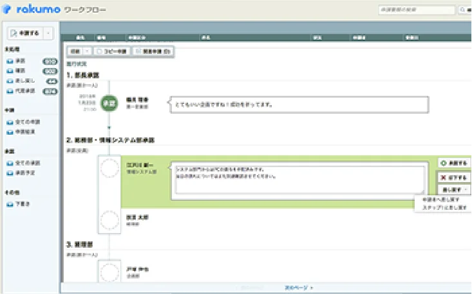Open 全ての承認 in the sidebar
This screenshot has height=294, width=472.
(28, 163)
